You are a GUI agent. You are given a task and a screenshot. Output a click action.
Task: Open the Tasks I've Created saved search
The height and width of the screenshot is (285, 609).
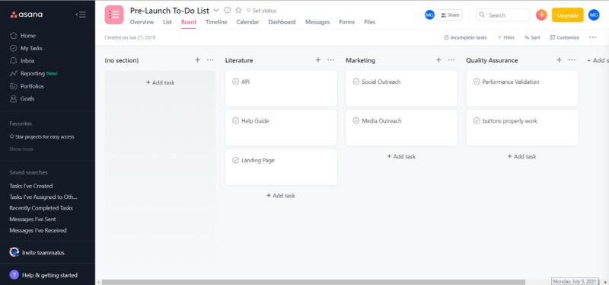coord(31,186)
